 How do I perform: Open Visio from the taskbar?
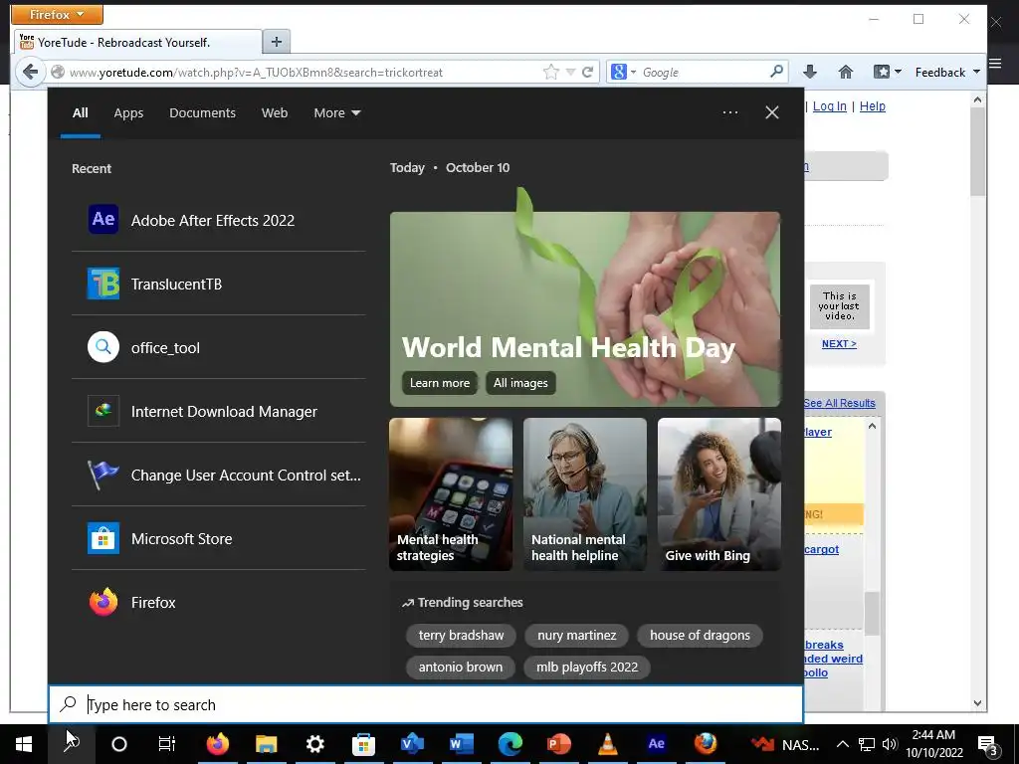413,744
